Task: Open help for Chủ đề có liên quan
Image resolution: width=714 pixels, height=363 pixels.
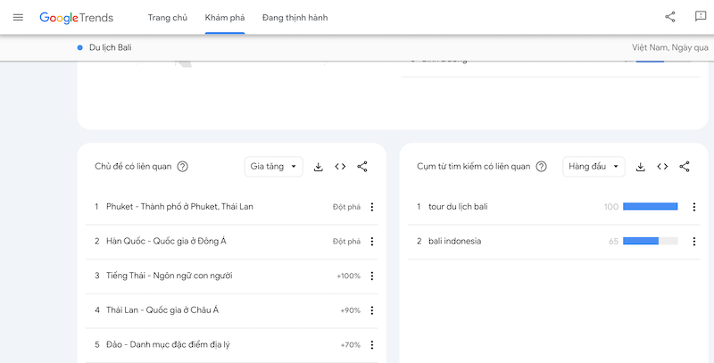Action: pos(183,167)
